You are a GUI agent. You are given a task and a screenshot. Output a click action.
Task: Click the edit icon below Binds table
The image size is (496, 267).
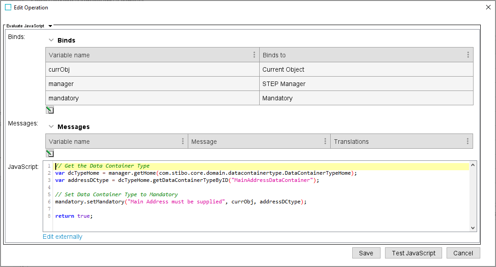[x=50, y=110]
